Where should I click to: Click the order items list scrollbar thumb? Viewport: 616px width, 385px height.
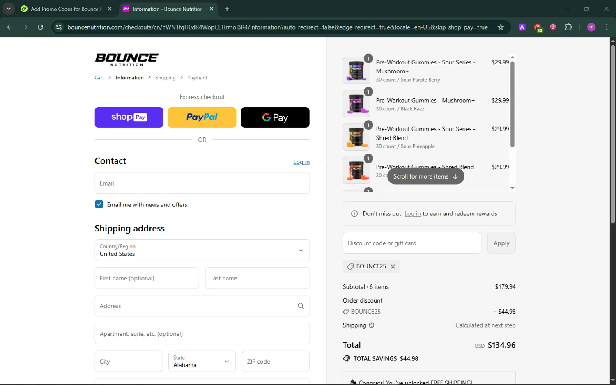[512, 104]
